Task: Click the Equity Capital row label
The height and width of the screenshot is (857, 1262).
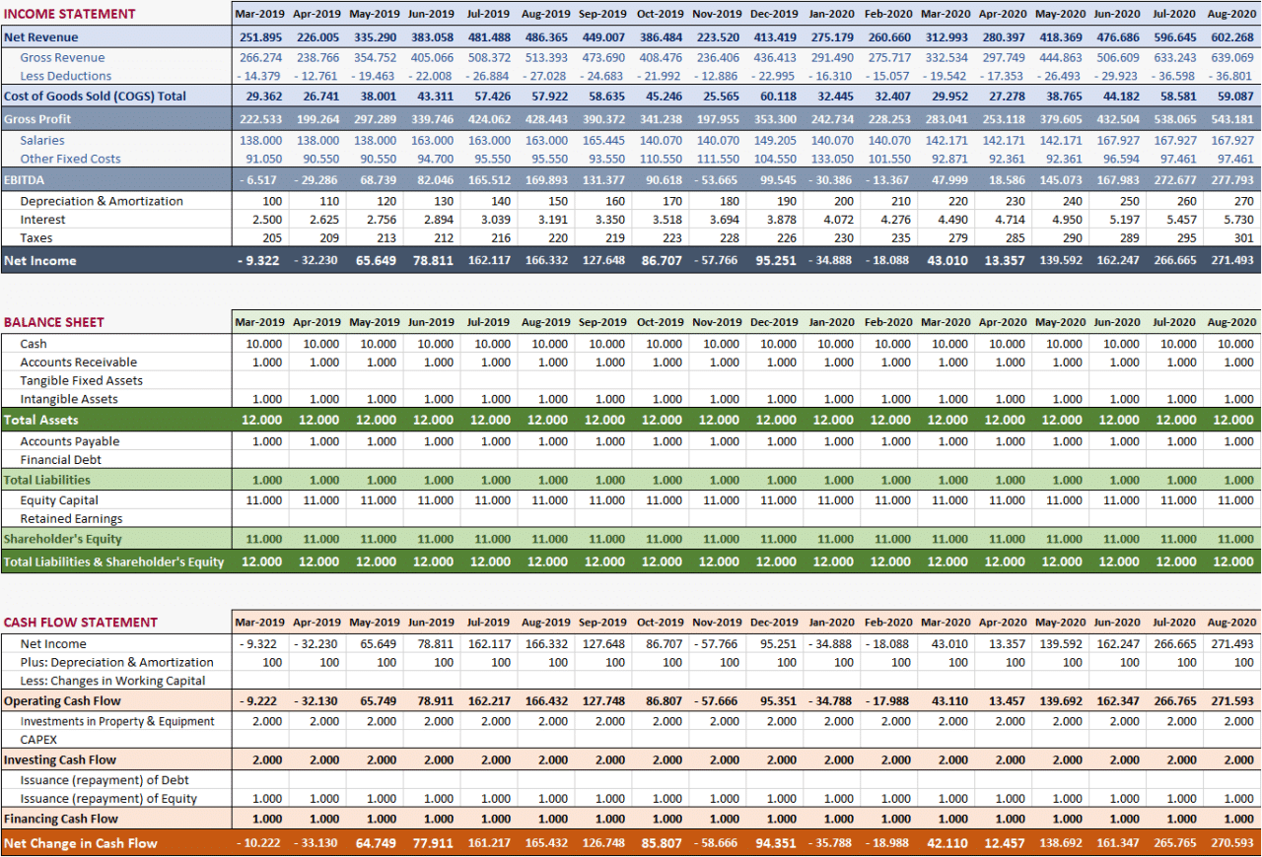Action: (x=59, y=500)
